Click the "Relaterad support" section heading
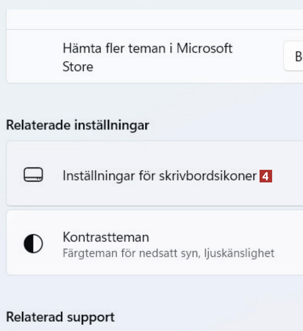 click(60, 317)
